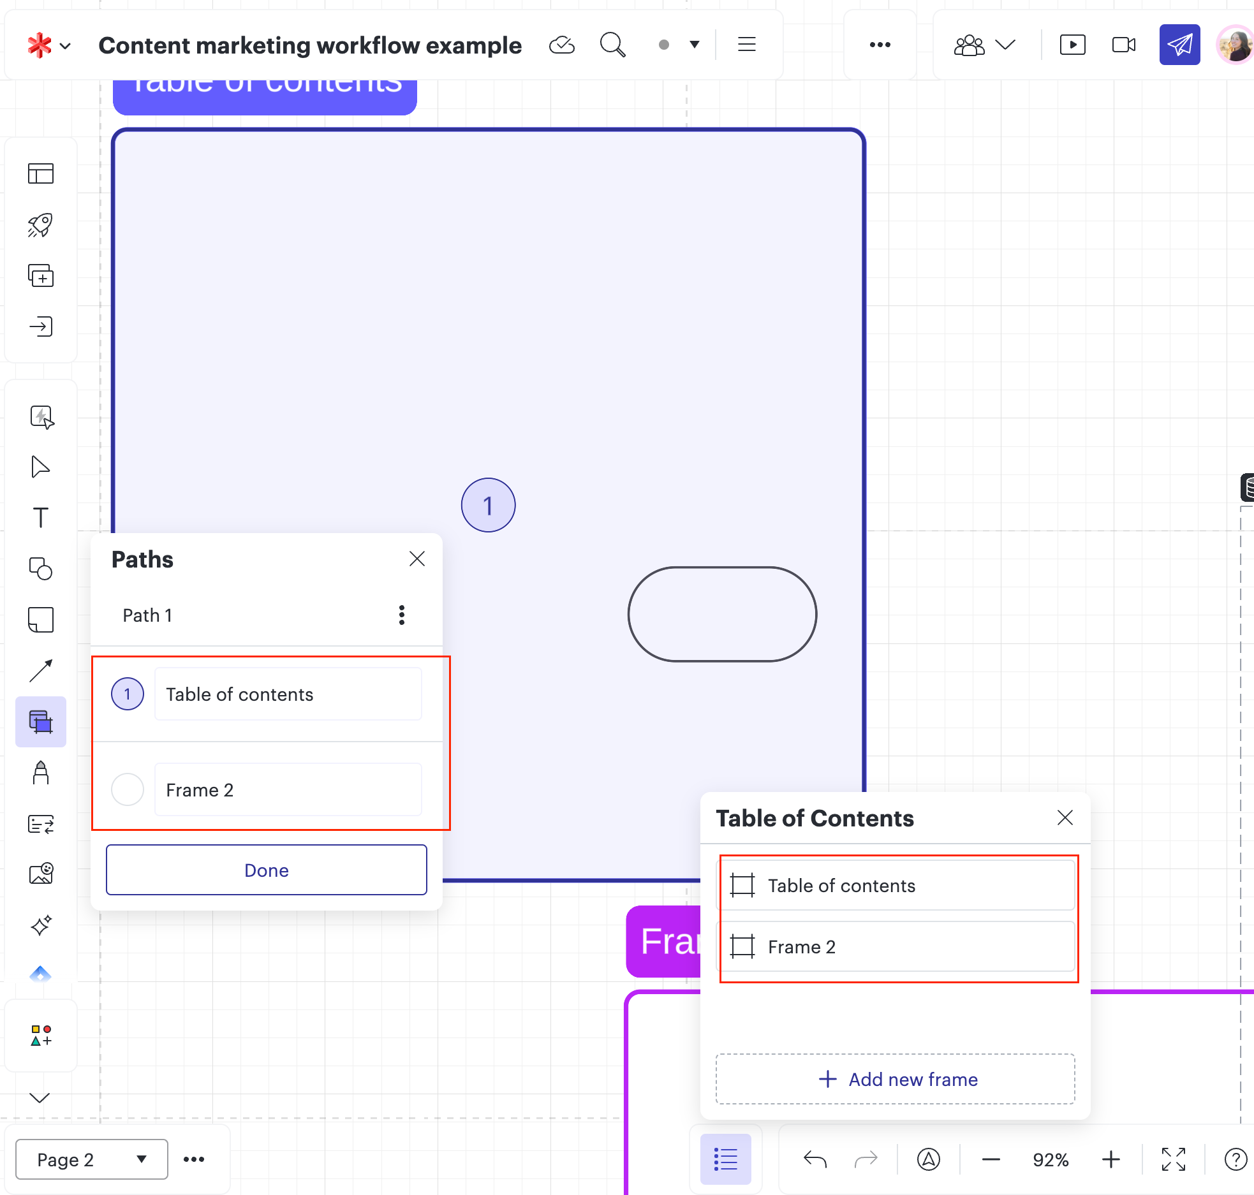Open the help question mark
This screenshot has width=1254, height=1195.
[x=1236, y=1159]
